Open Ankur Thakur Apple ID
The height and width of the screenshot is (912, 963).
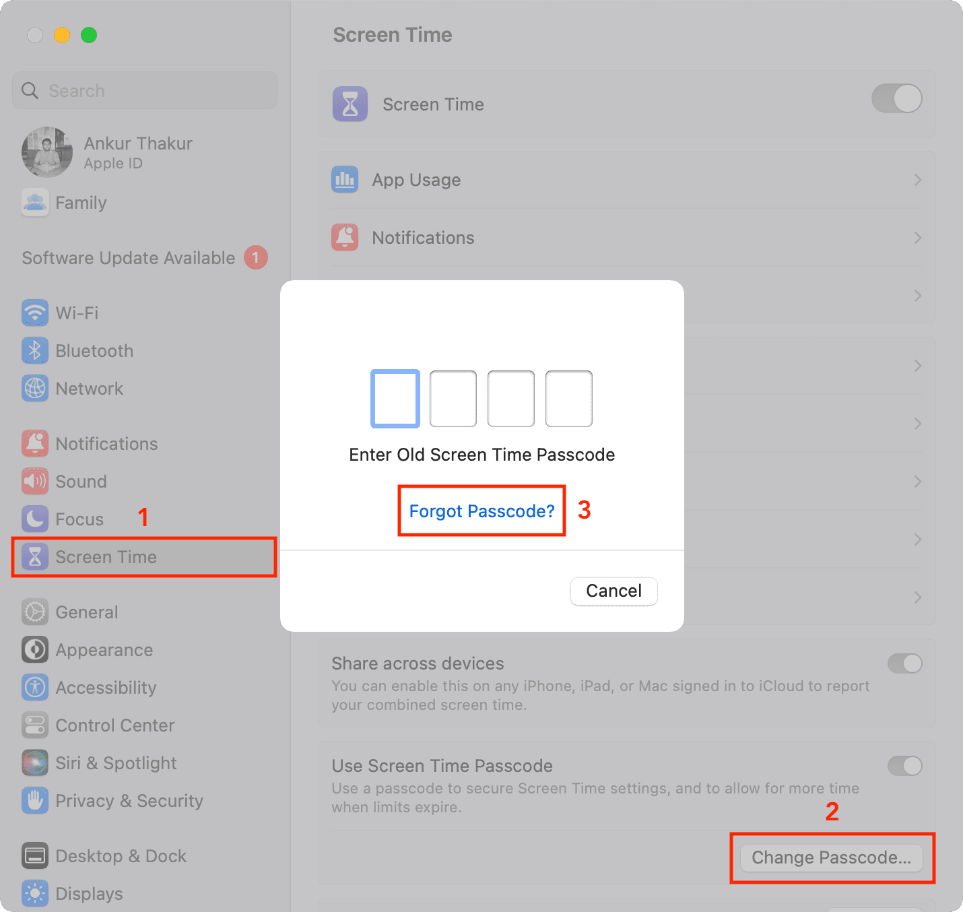click(x=144, y=152)
